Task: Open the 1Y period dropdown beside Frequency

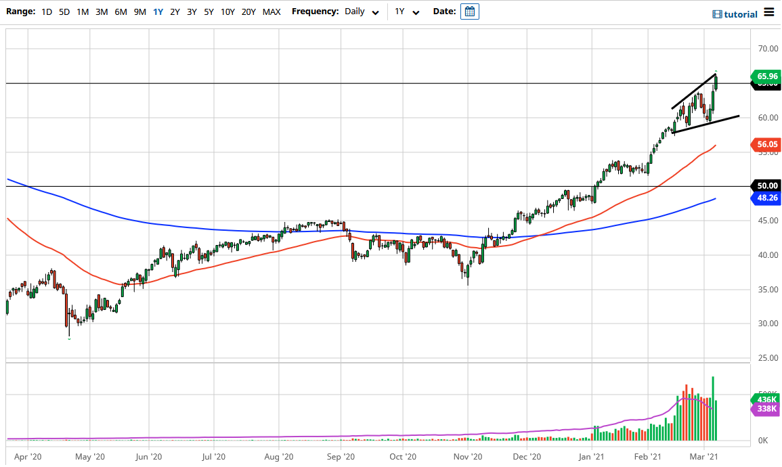Action: click(x=406, y=12)
